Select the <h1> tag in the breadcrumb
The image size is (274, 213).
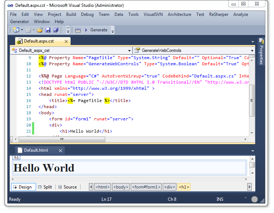[x=184, y=187]
